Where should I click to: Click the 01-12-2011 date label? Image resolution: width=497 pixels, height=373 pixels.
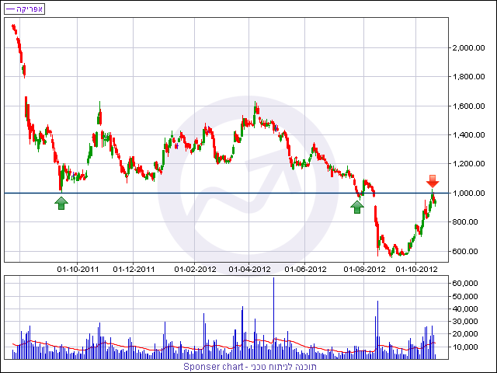tap(134, 270)
